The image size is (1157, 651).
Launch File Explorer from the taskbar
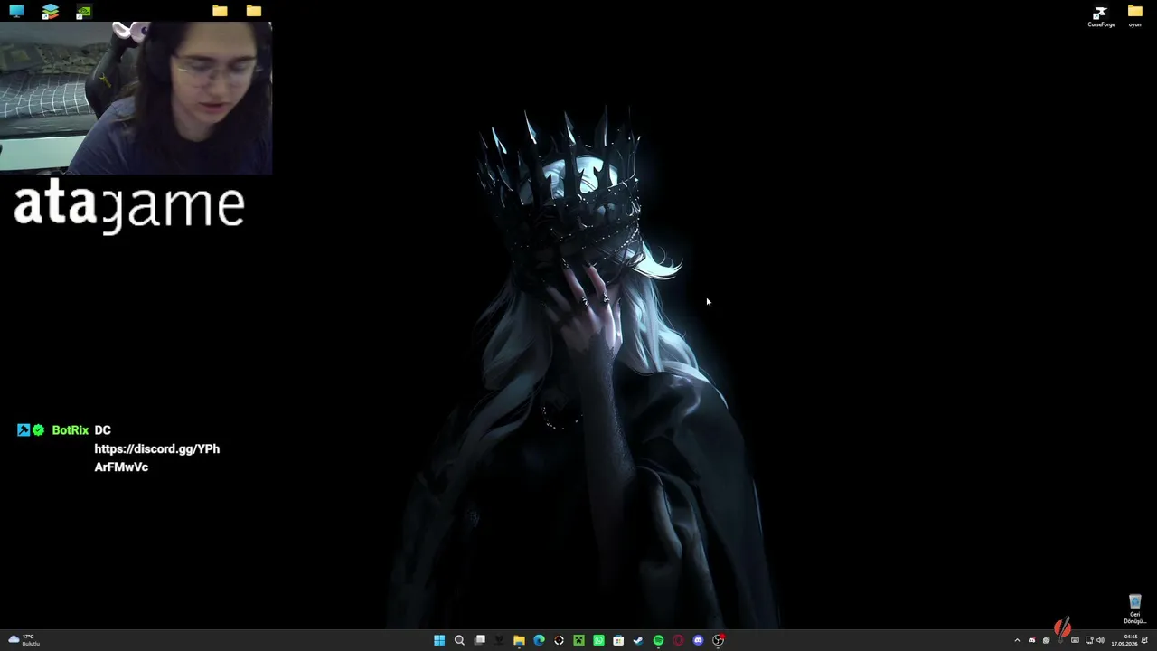pyautogui.click(x=519, y=640)
